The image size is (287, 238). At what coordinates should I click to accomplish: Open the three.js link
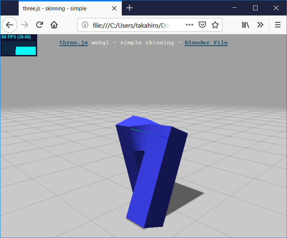point(74,42)
